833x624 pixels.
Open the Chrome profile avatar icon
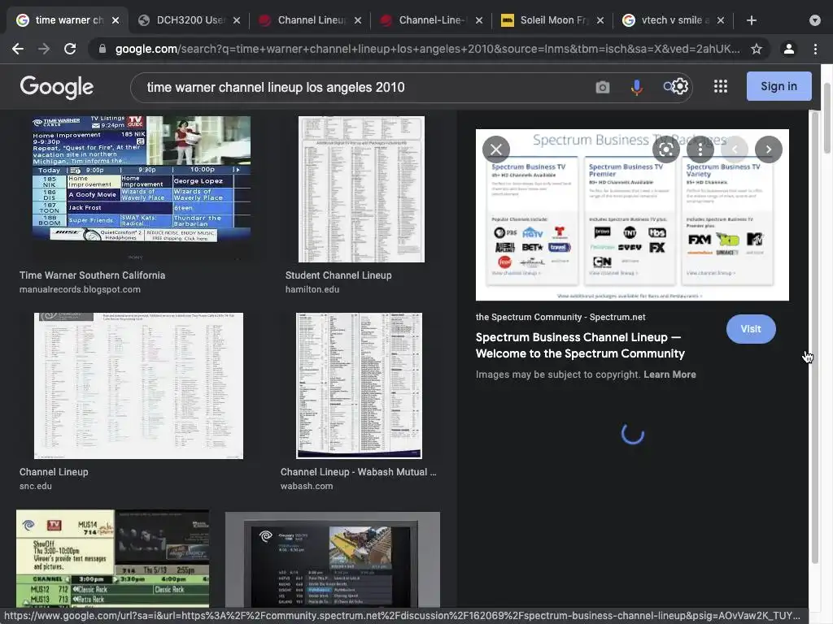(x=789, y=49)
